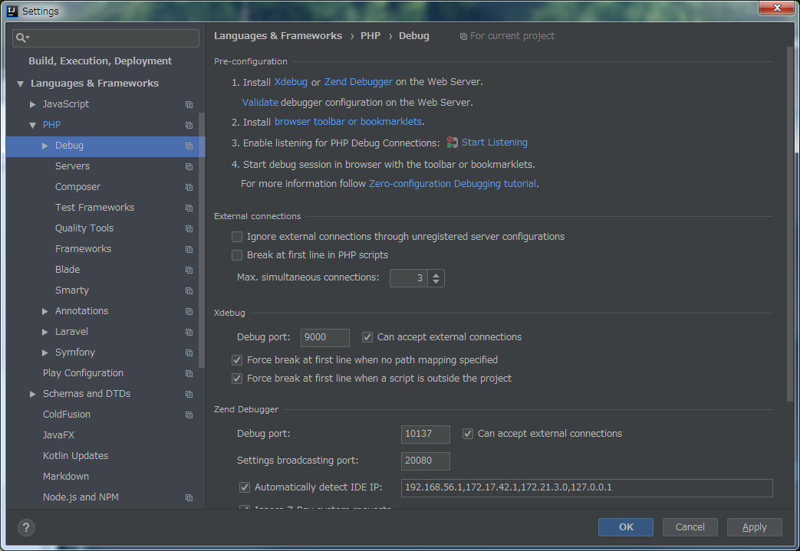Uncheck Zend Debugger Can accept external connections
The image size is (800, 551).
(467, 434)
